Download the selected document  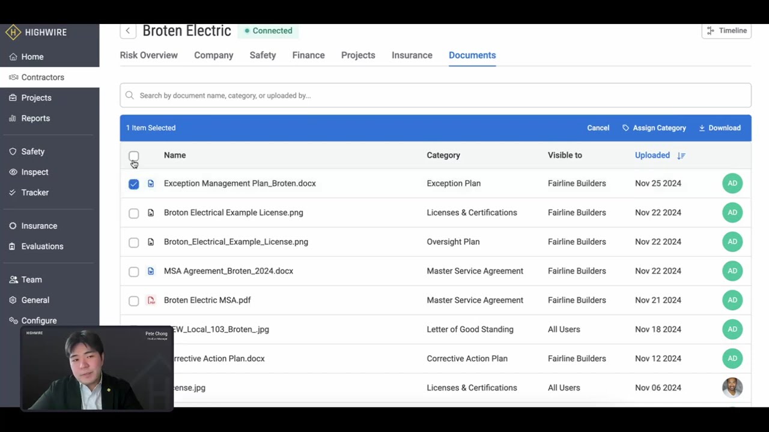(719, 128)
